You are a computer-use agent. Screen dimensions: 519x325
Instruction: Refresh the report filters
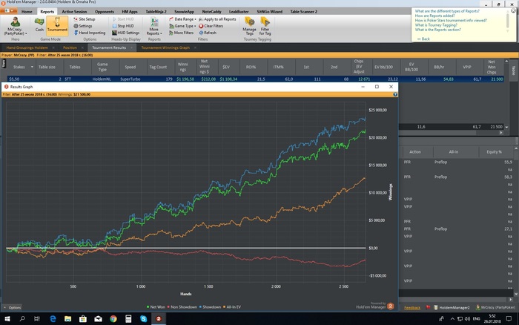point(208,33)
